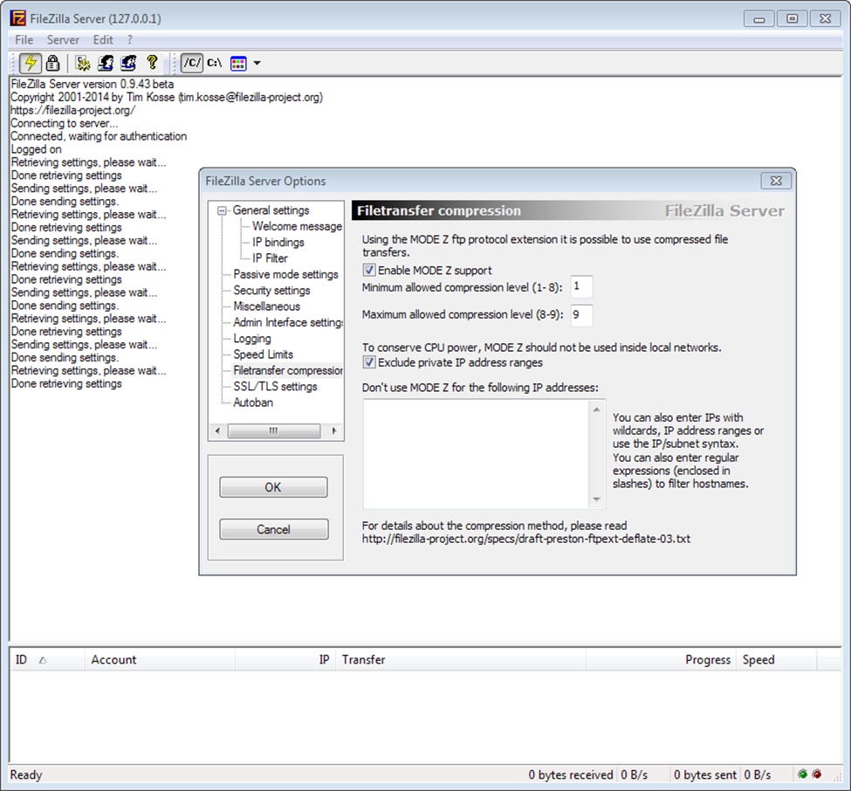Click the yellow question mark help icon

(152, 63)
